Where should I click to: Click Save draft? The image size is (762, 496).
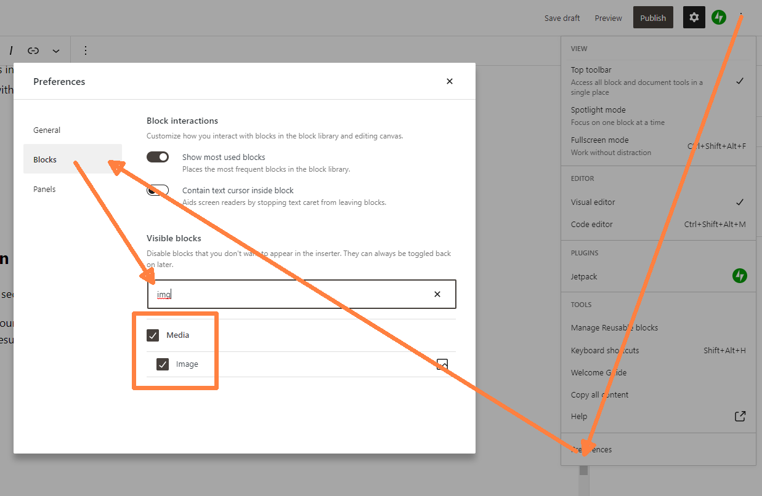point(562,18)
